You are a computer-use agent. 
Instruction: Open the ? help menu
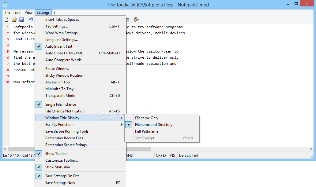(x=55, y=13)
